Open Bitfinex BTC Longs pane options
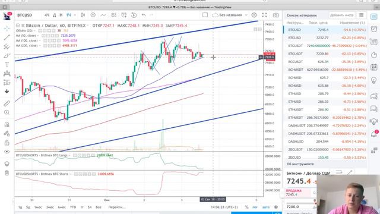 69,155
